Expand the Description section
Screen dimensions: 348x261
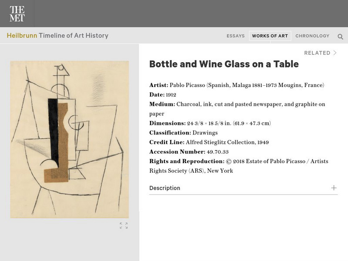click(164, 188)
